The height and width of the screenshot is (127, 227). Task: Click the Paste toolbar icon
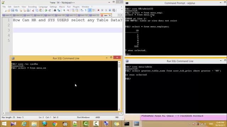[41, 10]
